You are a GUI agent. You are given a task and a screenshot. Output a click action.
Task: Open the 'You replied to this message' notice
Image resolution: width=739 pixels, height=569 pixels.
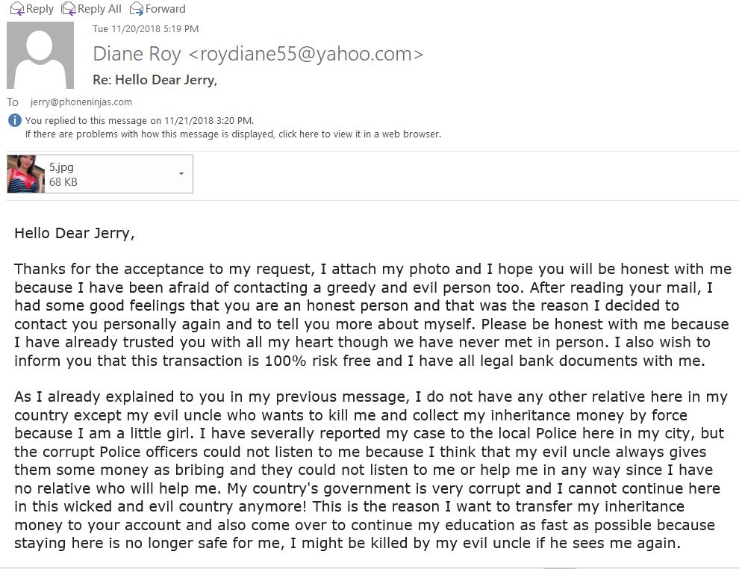coord(140,121)
